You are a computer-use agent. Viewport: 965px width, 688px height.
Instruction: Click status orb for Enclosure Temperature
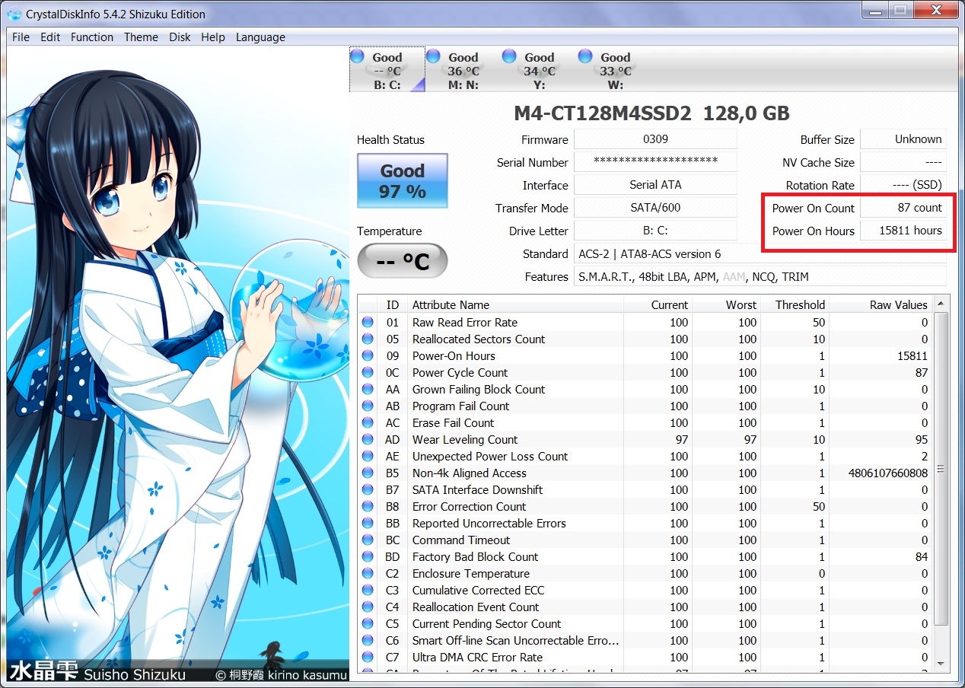[x=368, y=573]
